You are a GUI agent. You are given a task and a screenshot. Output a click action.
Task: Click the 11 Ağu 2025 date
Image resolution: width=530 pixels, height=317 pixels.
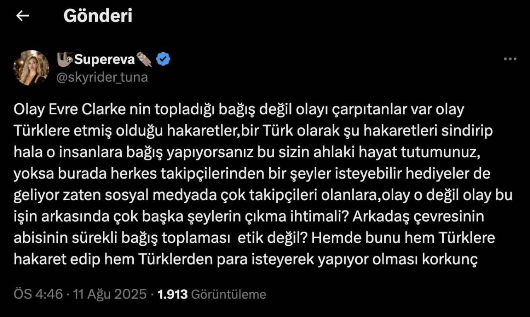110,294
